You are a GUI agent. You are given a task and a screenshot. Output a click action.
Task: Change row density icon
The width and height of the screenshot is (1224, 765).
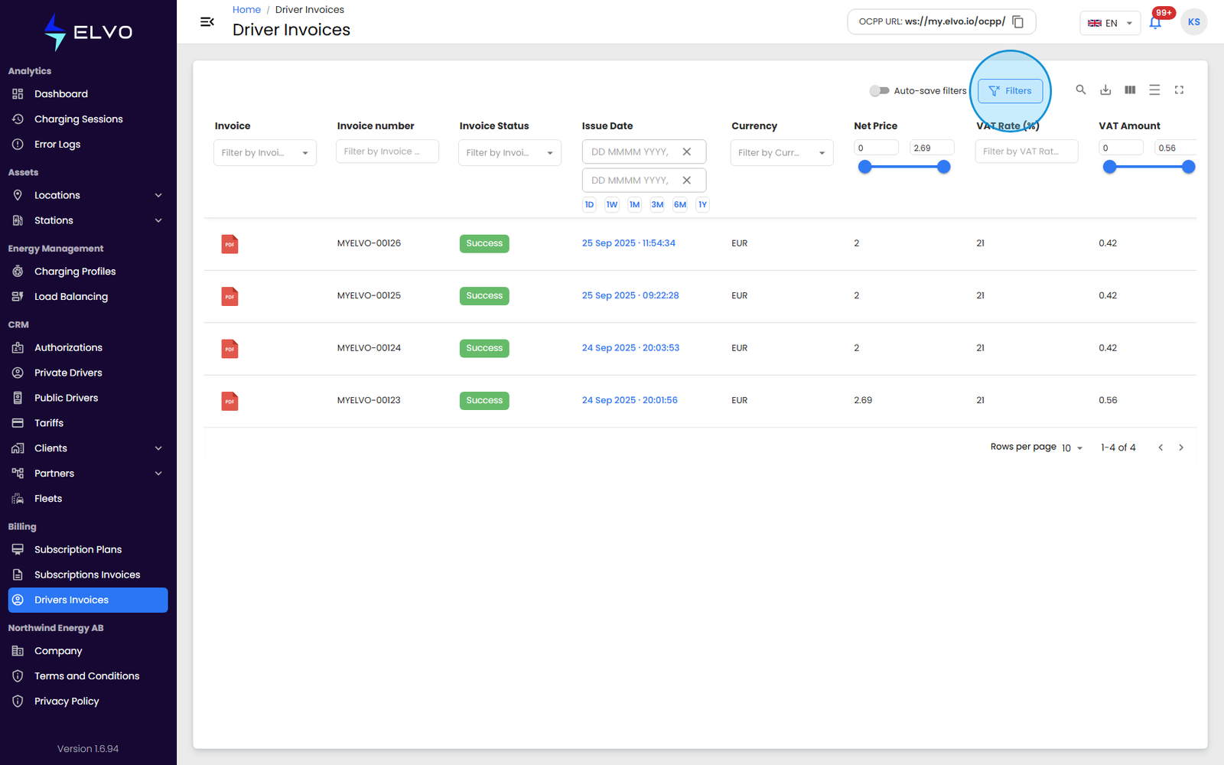(1154, 90)
